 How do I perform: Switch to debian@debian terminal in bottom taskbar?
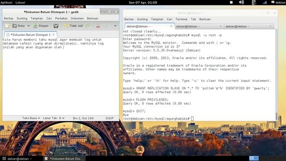[17, 159]
